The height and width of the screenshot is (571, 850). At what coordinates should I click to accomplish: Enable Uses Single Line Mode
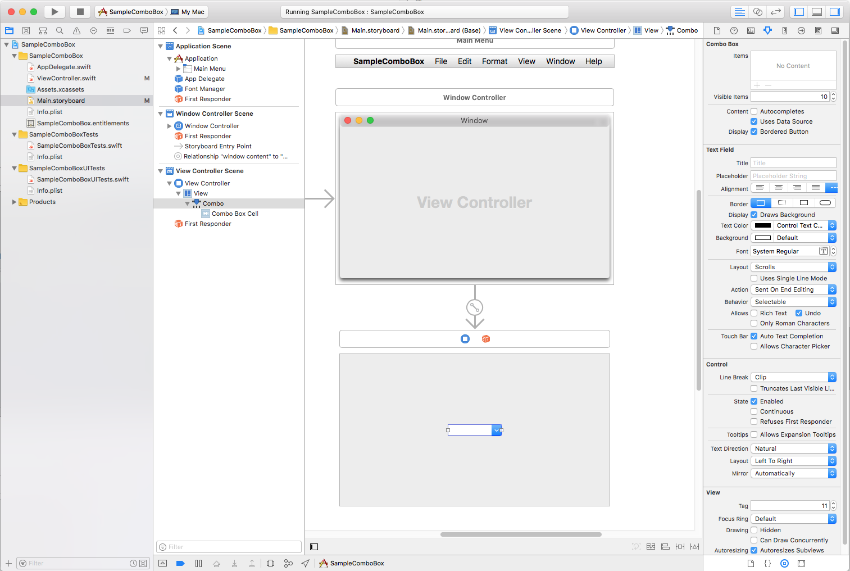click(x=754, y=278)
